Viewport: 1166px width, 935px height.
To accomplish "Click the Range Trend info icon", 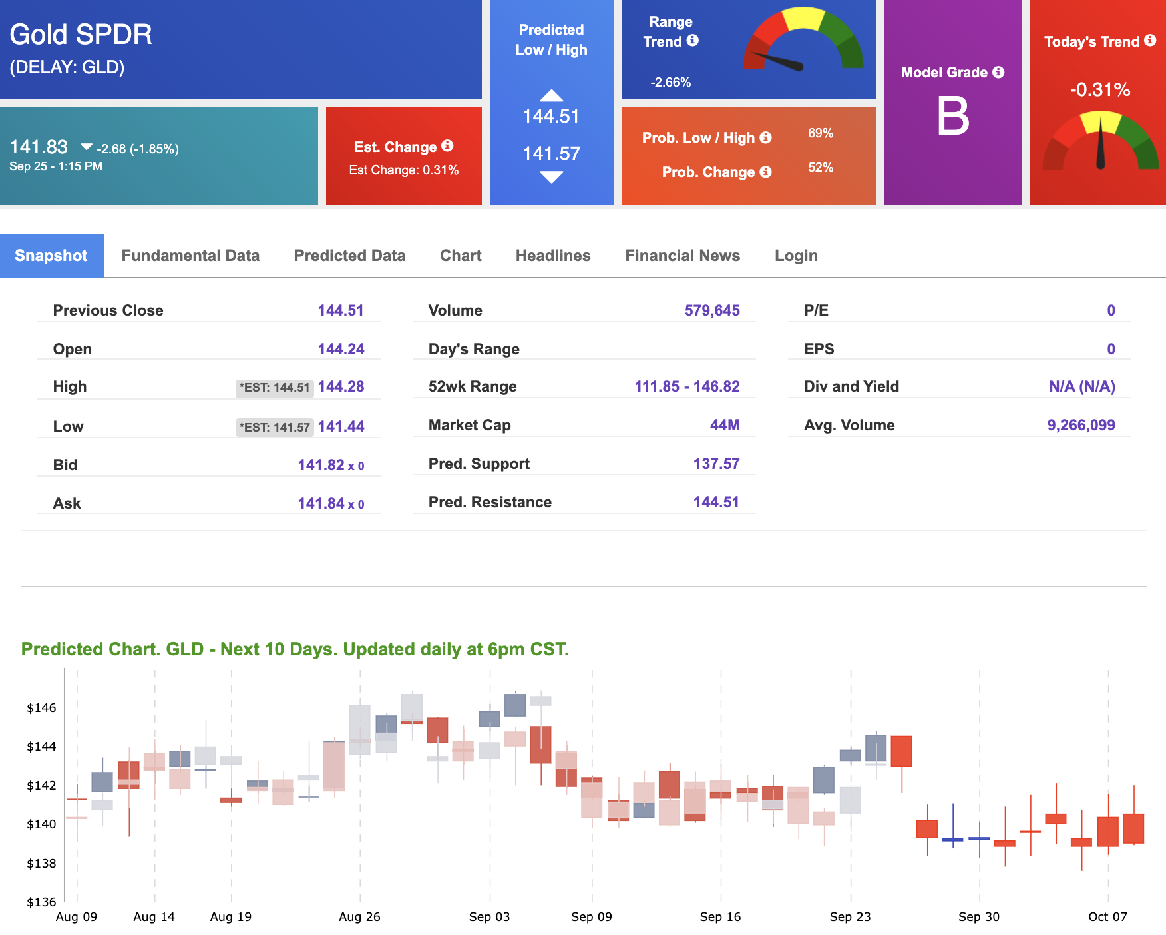I will pos(693,41).
